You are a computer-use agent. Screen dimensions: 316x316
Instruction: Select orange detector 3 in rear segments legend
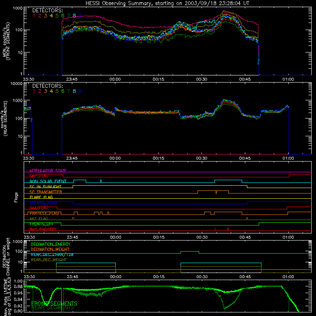(x=45, y=91)
